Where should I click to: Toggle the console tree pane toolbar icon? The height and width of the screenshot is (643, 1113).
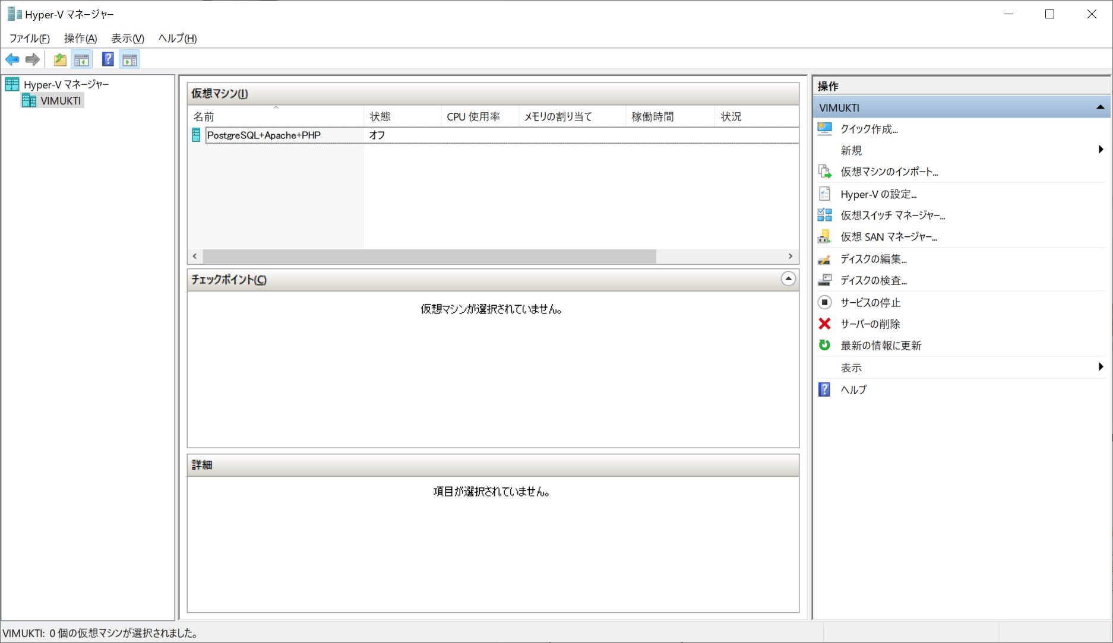(x=81, y=59)
